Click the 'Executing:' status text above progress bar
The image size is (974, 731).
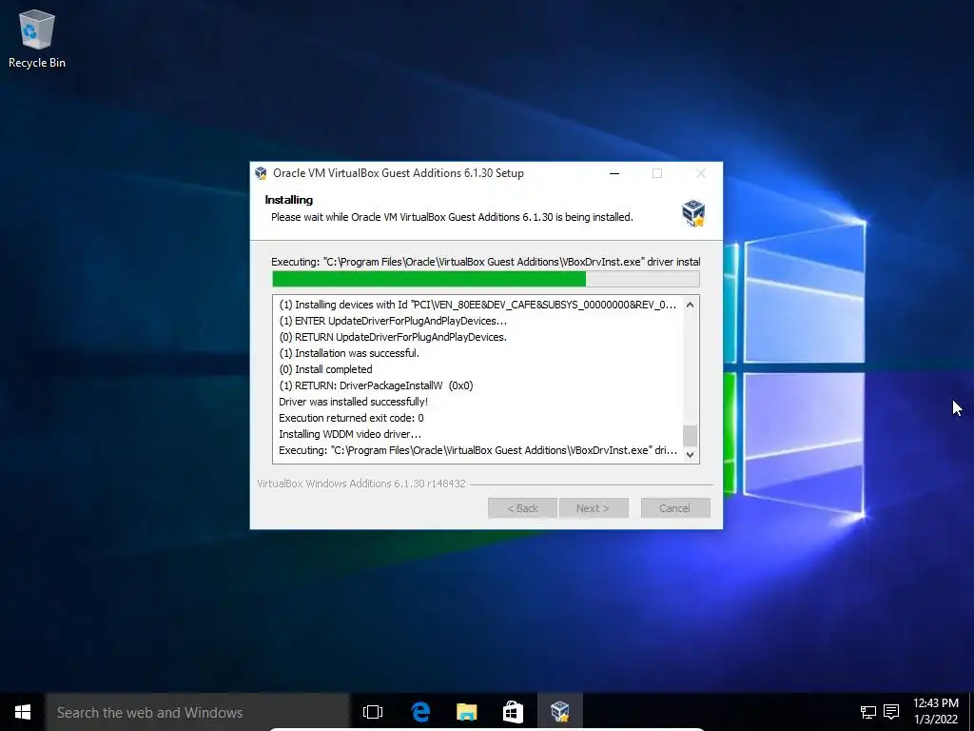[486, 262]
